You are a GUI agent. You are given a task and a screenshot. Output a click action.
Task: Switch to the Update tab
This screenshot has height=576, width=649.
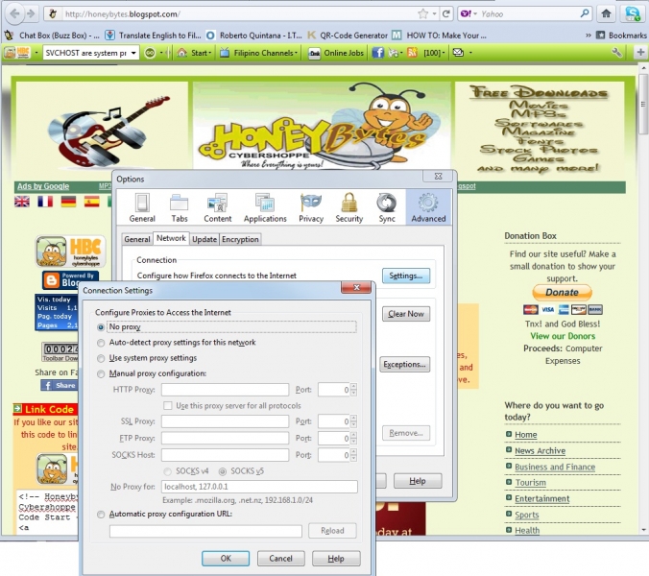(204, 239)
